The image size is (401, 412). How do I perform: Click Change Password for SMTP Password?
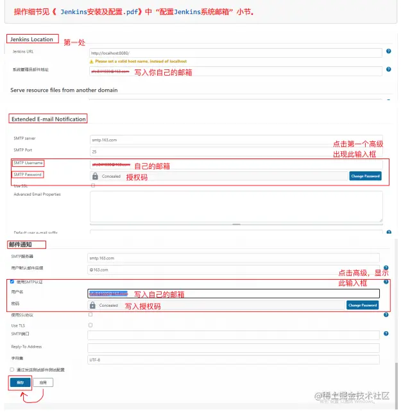point(365,176)
